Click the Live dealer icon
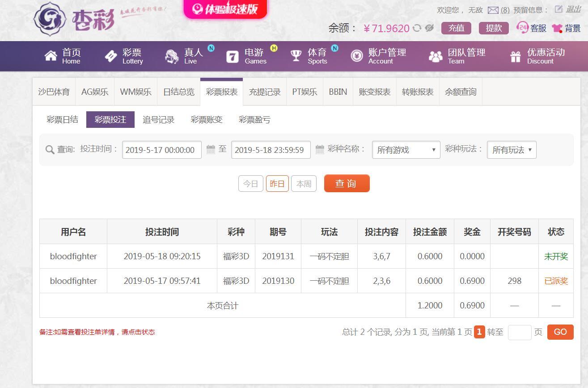Screen dimensions: 588x388 (172, 56)
